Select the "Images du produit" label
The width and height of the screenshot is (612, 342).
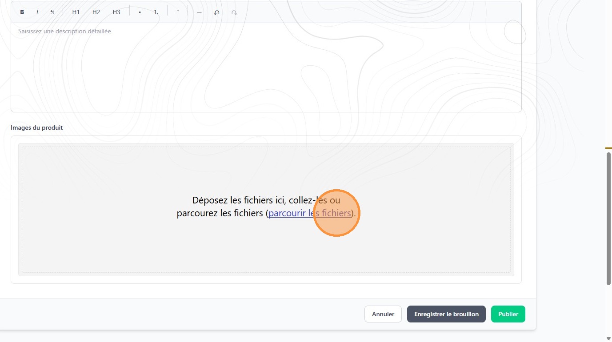tap(37, 127)
